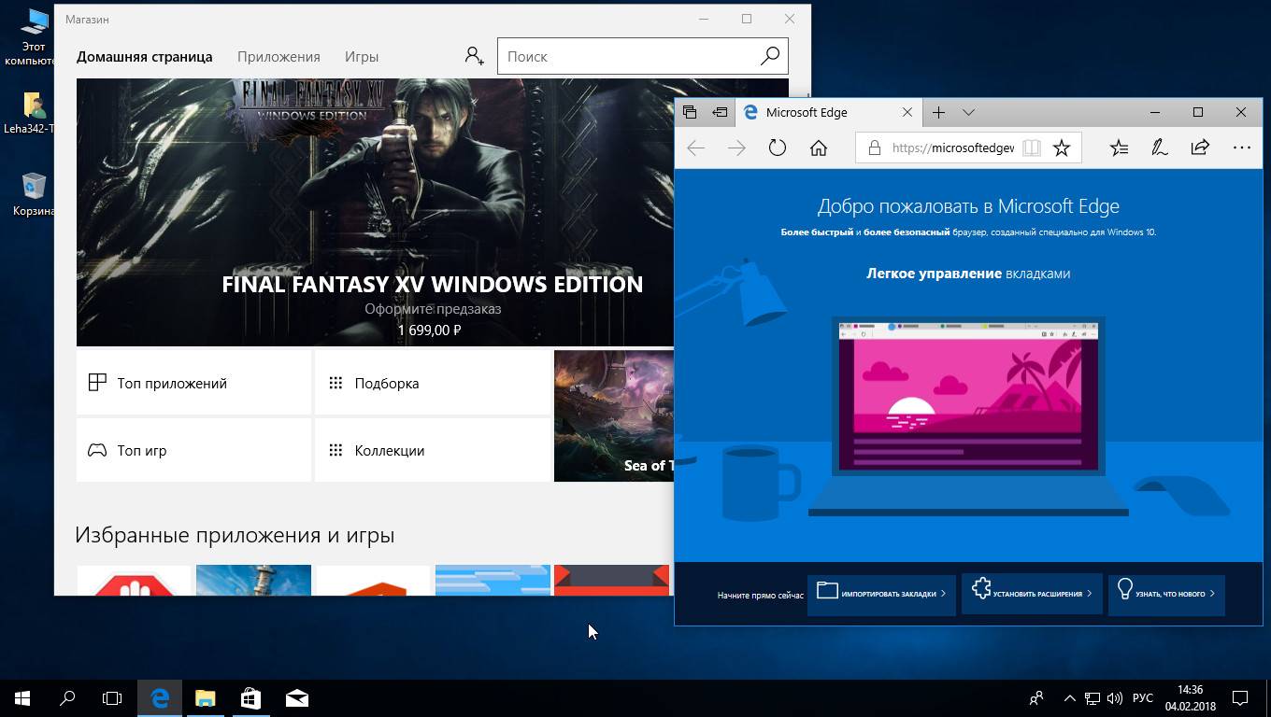Viewport: 1271px width, 717px height.
Task: Click the Edge address bar URL
Action: [952, 148]
